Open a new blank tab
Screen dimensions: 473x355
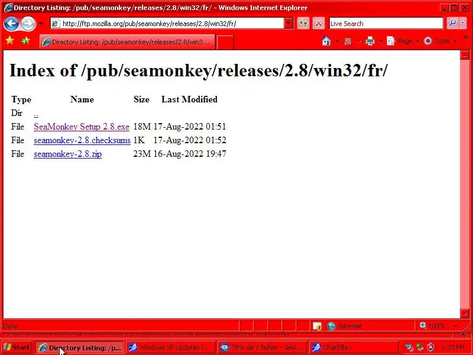225,42
